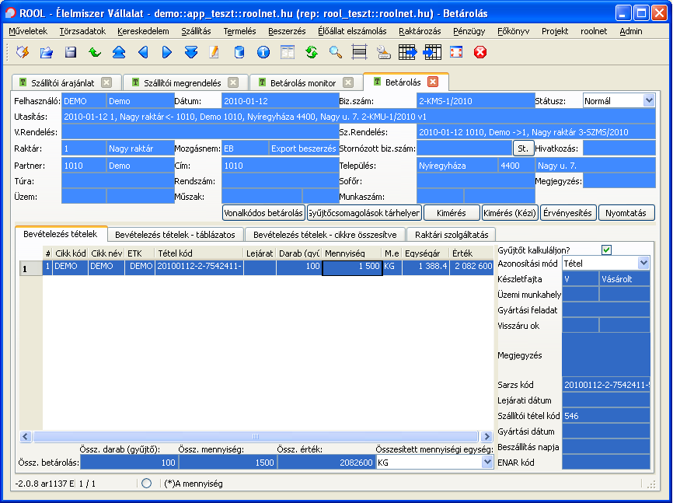The image size is (673, 503).
Task: Toggle the Gyűjtőt kalkuláljon checkbox
Action: [606, 250]
